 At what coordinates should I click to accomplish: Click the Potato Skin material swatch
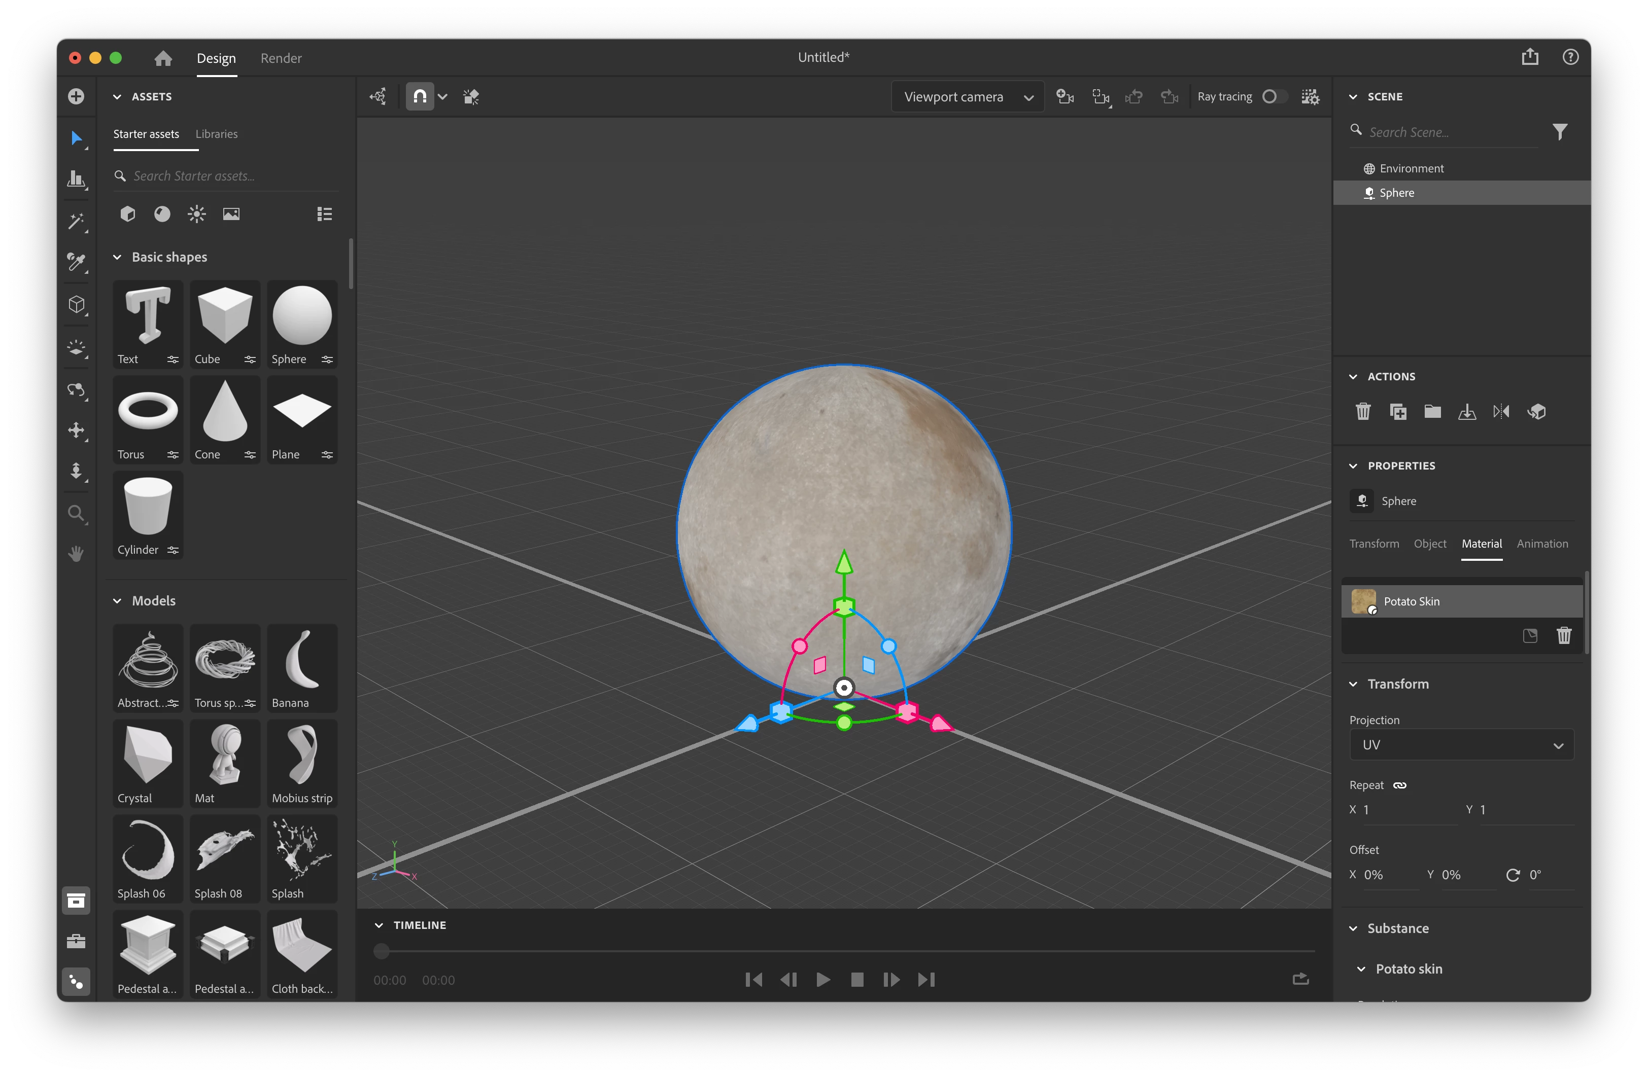pos(1363,601)
